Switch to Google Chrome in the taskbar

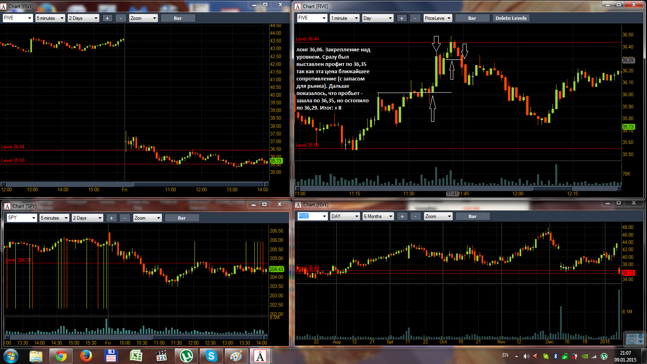click(x=61, y=356)
